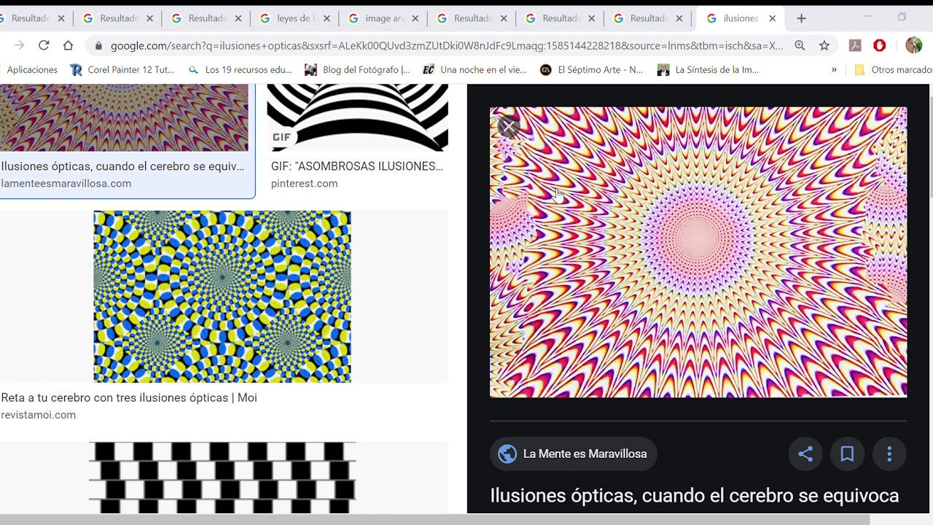
Task: Open the Los 19 recursos edu bookmark
Action: (240, 70)
